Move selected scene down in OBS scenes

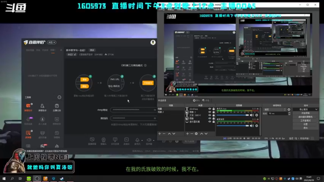pos(174,134)
